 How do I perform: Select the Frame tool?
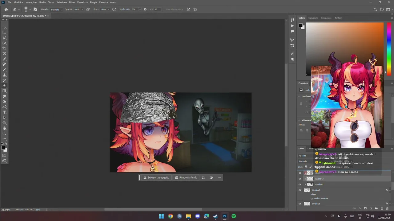[4, 54]
